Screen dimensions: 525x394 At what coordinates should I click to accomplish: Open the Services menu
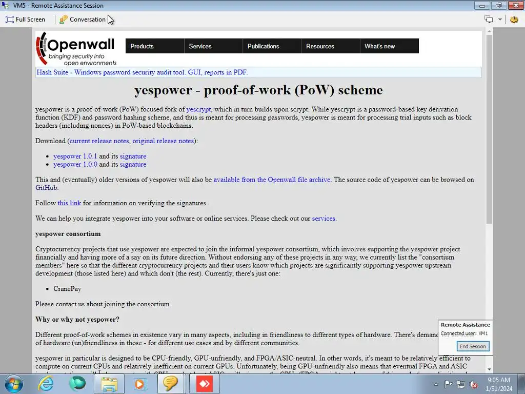(x=213, y=46)
